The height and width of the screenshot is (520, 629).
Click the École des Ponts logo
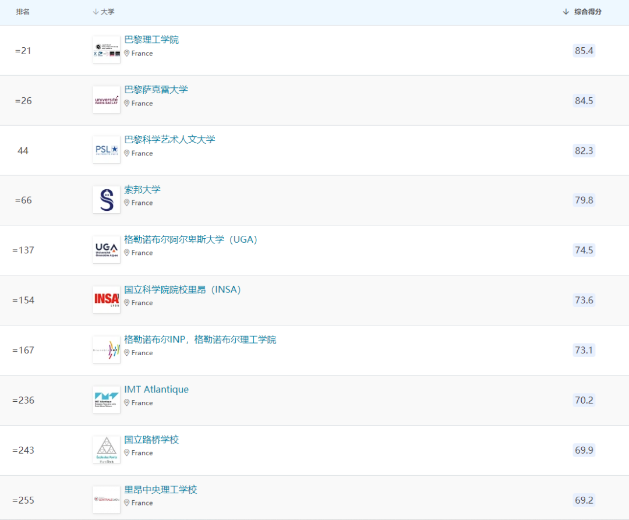pos(107,450)
